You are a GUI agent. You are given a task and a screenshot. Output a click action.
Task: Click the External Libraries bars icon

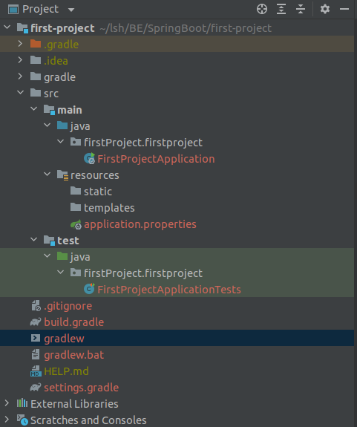pos(22,403)
